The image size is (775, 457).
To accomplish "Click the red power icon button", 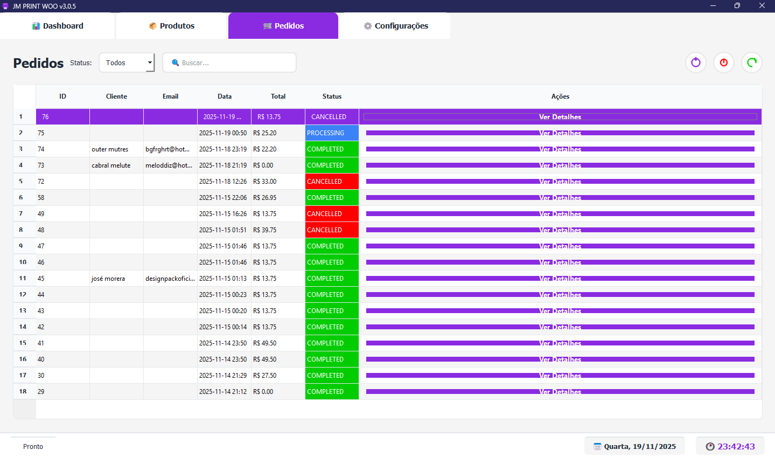I will [724, 63].
